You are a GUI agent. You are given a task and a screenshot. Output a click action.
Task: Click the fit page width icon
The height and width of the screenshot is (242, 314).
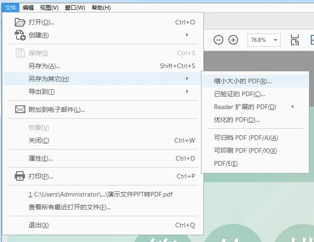click(x=295, y=40)
